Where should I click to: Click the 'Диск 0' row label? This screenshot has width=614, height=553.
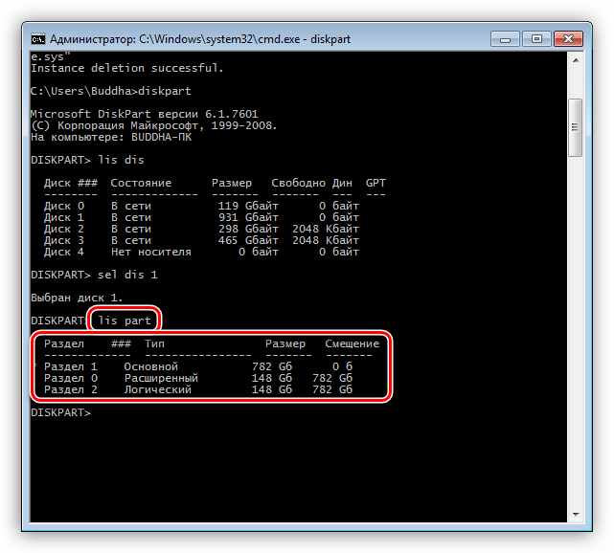tap(64, 206)
